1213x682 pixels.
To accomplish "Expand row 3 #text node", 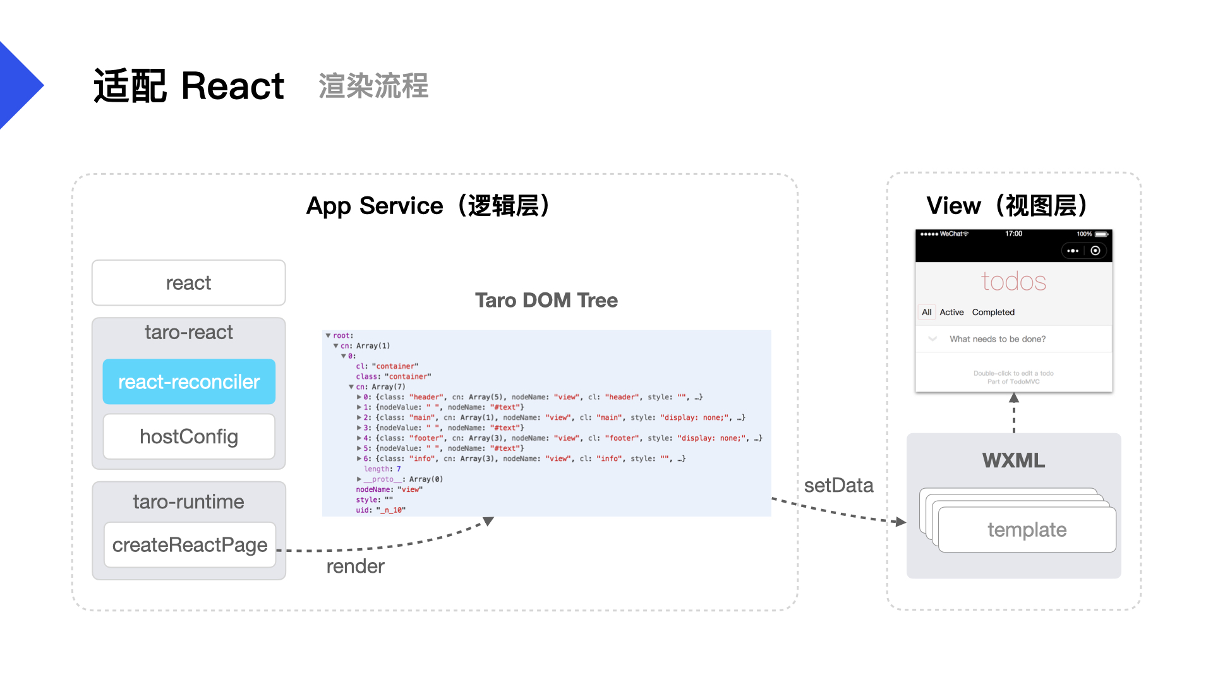I will pyautogui.click(x=358, y=428).
